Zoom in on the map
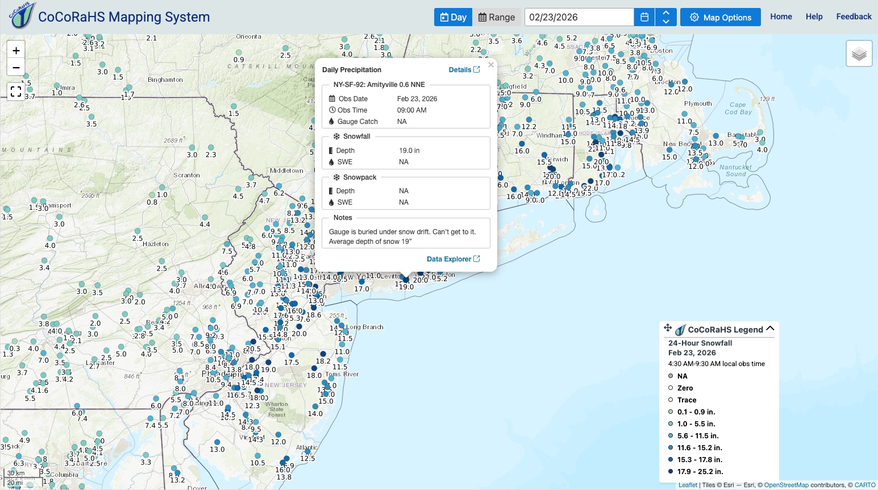The height and width of the screenshot is (490, 878). [16, 51]
